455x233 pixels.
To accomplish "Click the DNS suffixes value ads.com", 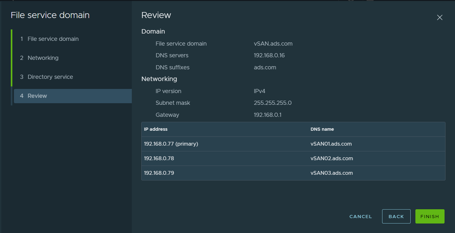I will click(265, 67).
